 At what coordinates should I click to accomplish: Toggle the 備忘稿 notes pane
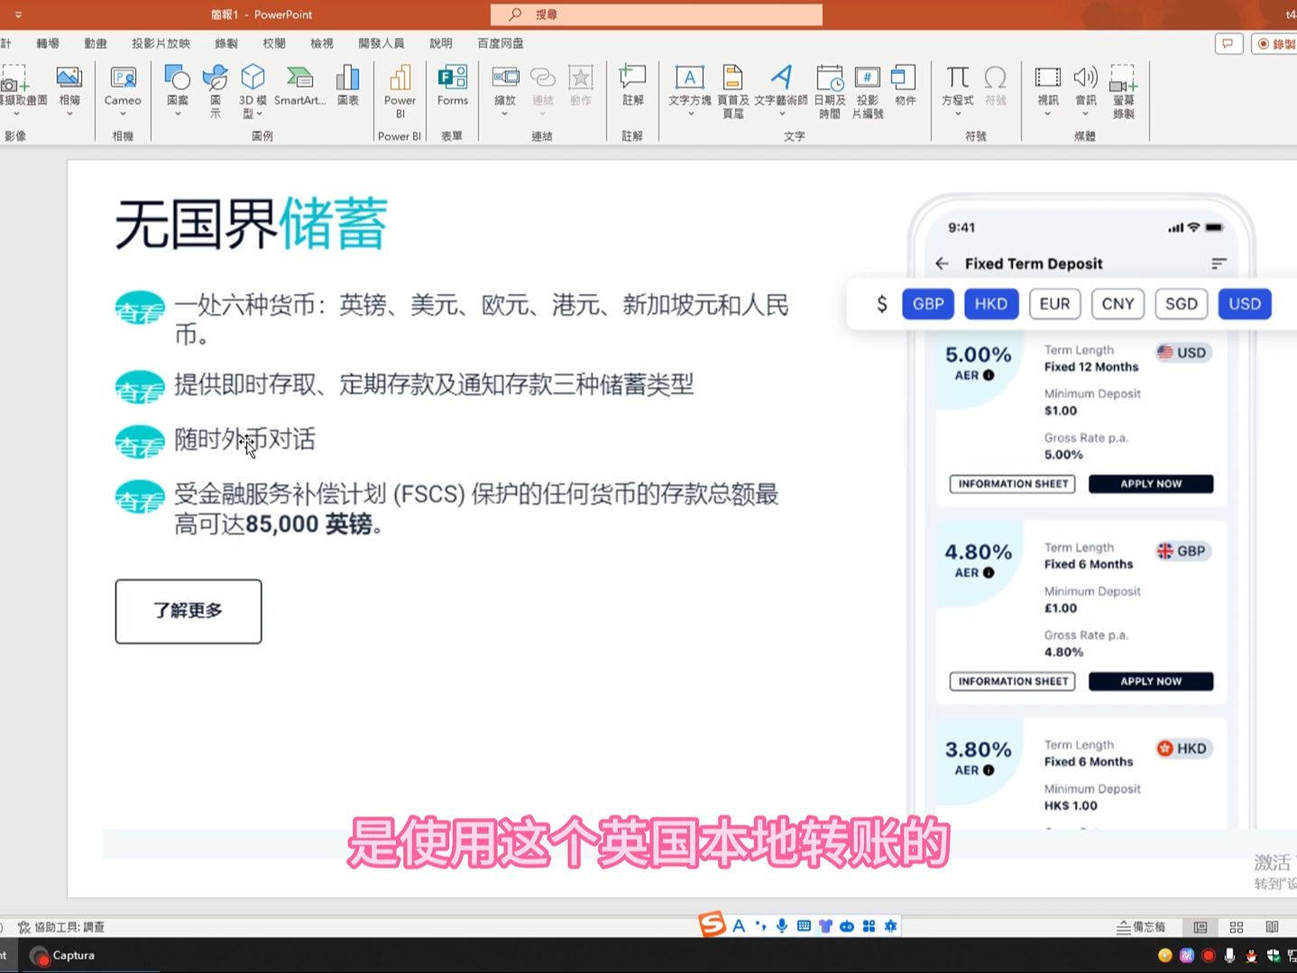pos(1141,927)
